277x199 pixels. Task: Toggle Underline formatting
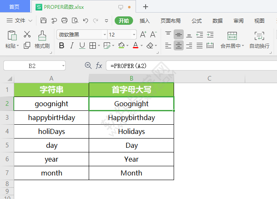point(82,45)
